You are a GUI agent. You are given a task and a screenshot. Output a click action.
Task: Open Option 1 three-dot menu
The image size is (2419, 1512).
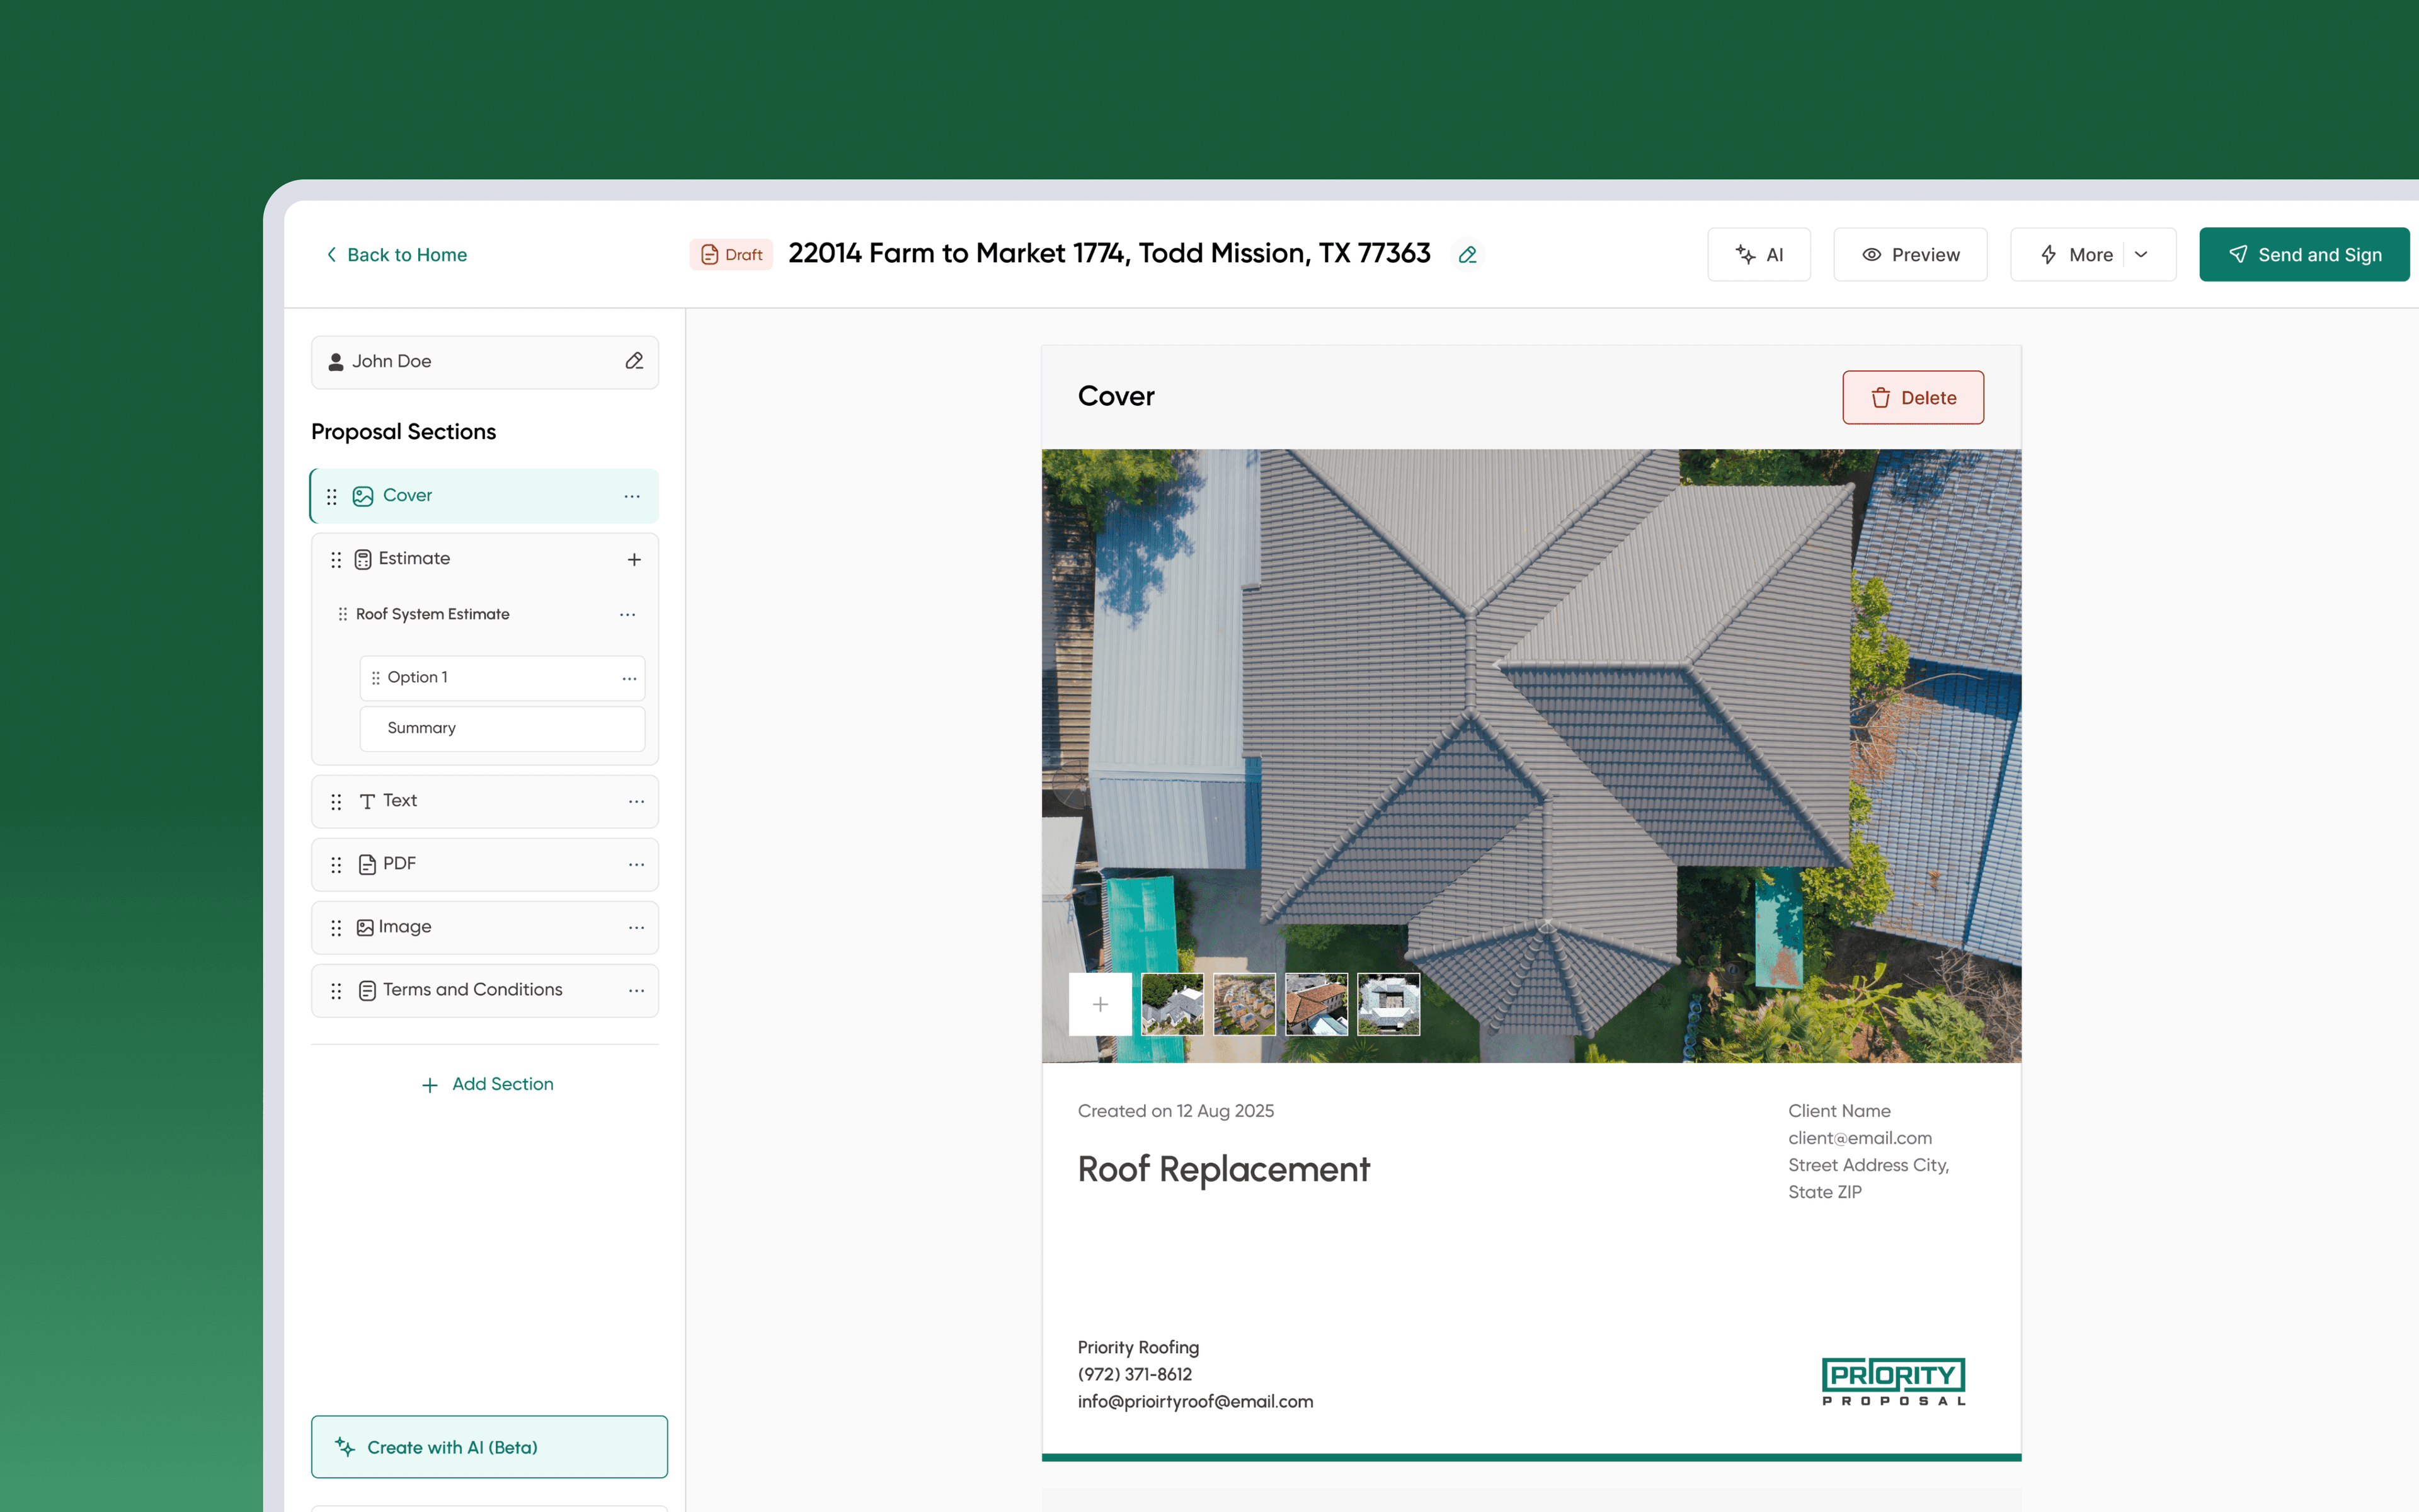pos(629,678)
